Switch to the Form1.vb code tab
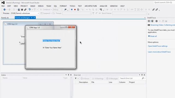 [5, 18]
